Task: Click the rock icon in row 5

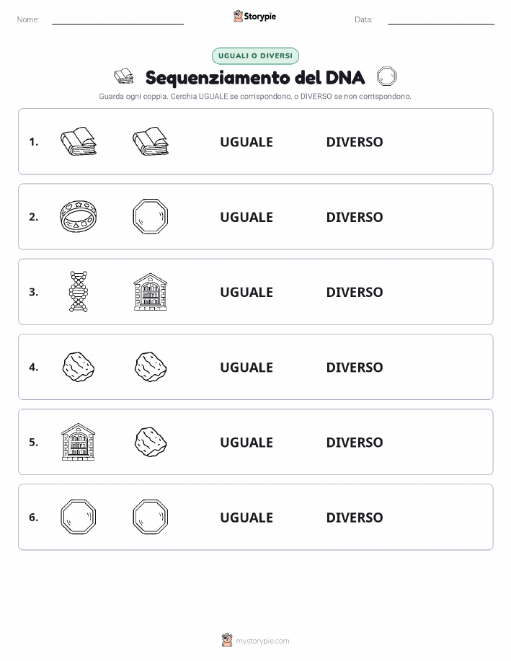Action: (x=151, y=442)
